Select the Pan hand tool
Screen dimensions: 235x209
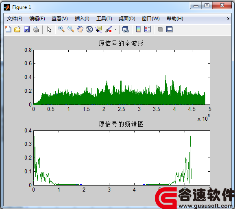point(80,29)
